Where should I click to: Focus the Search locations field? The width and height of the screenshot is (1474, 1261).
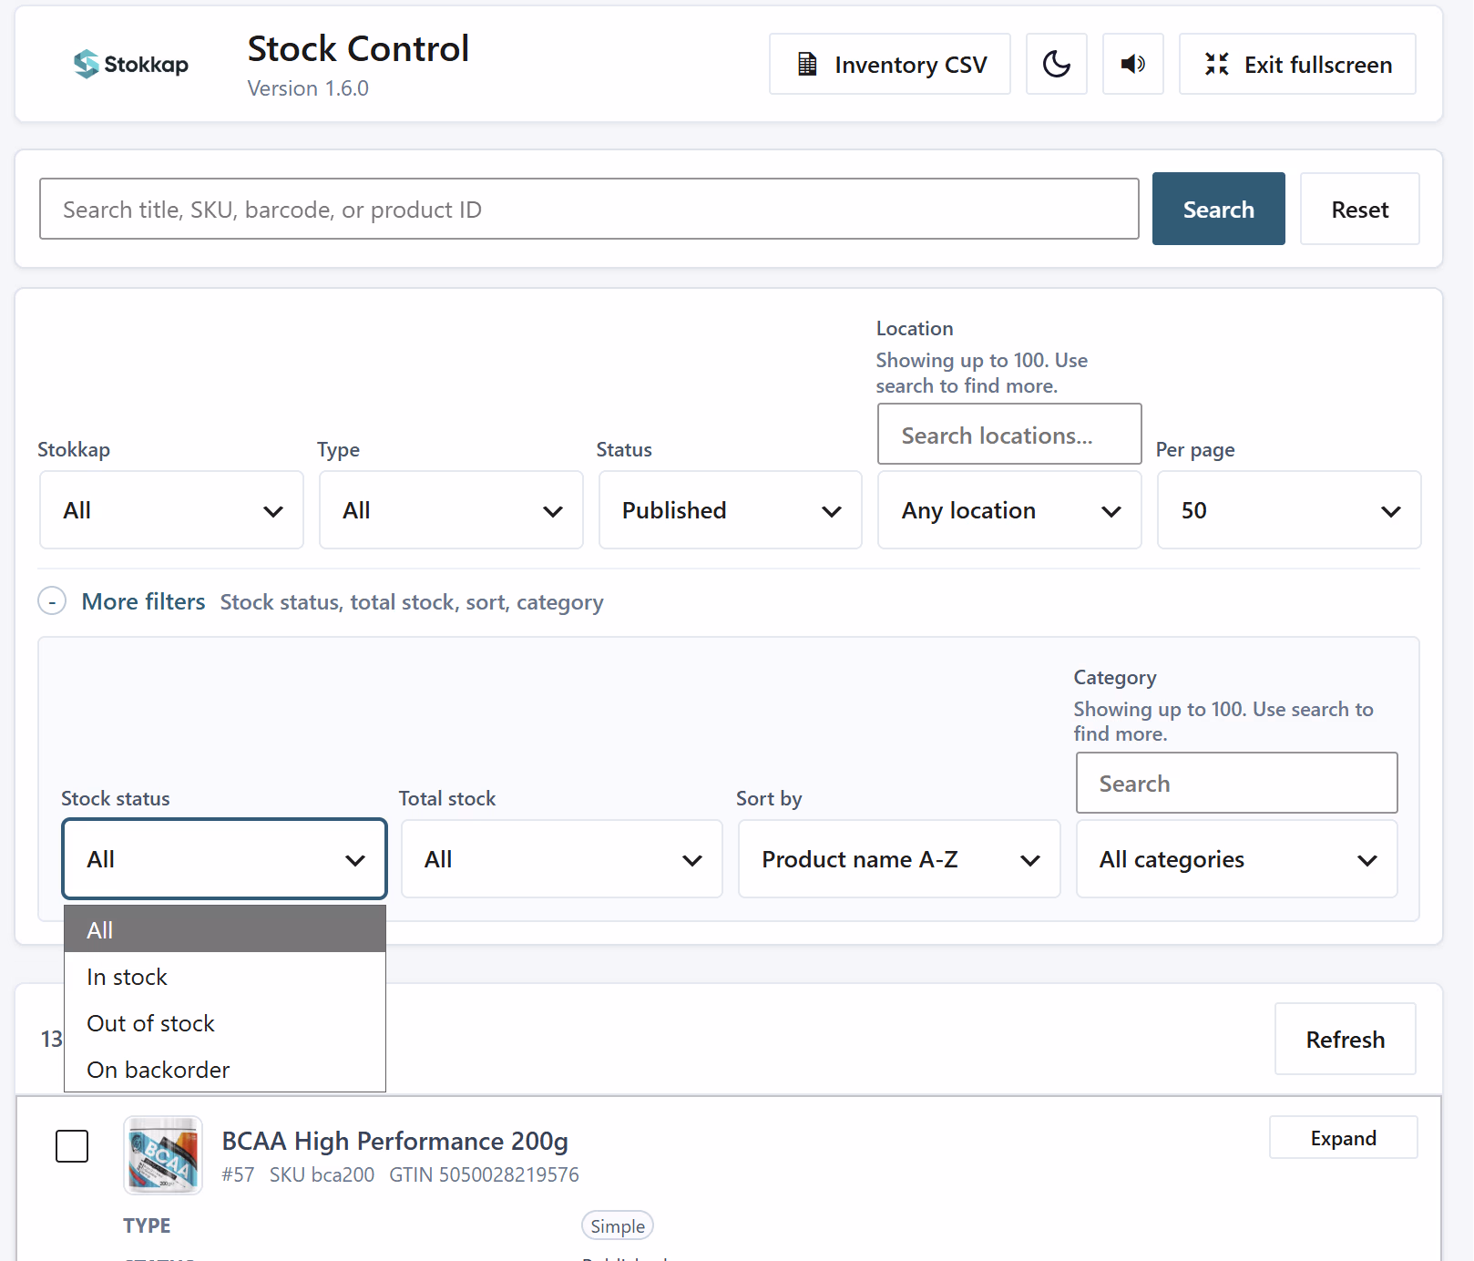pyautogui.click(x=1009, y=435)
